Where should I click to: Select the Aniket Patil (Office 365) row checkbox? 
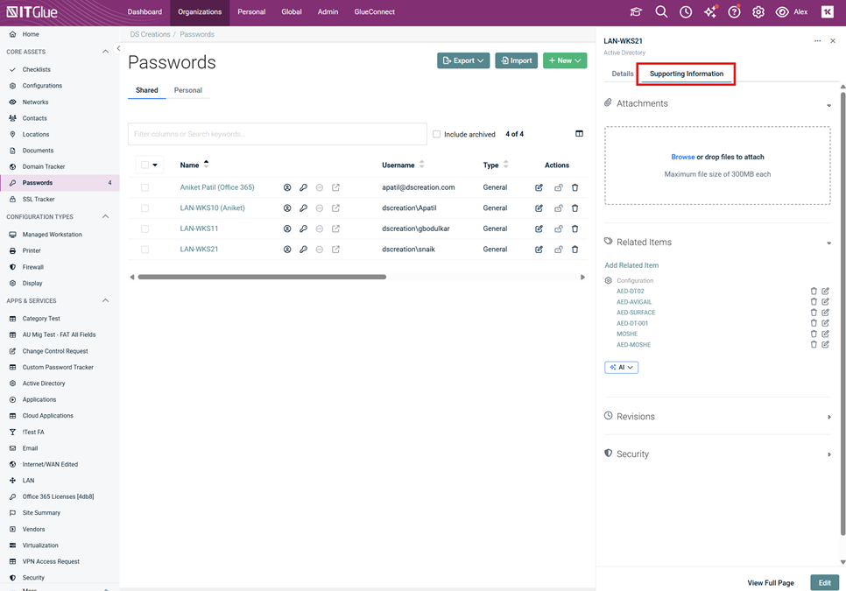tap(145, 187)
